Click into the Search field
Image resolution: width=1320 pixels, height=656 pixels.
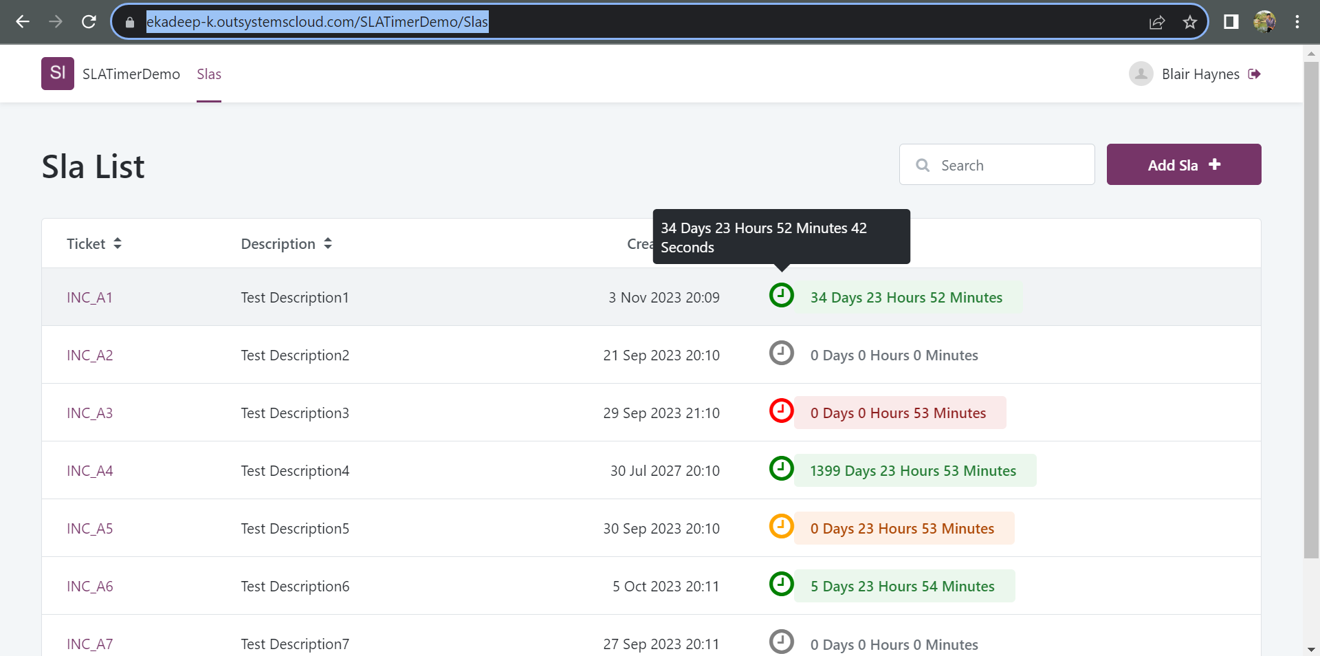click(x=997, y=164)
